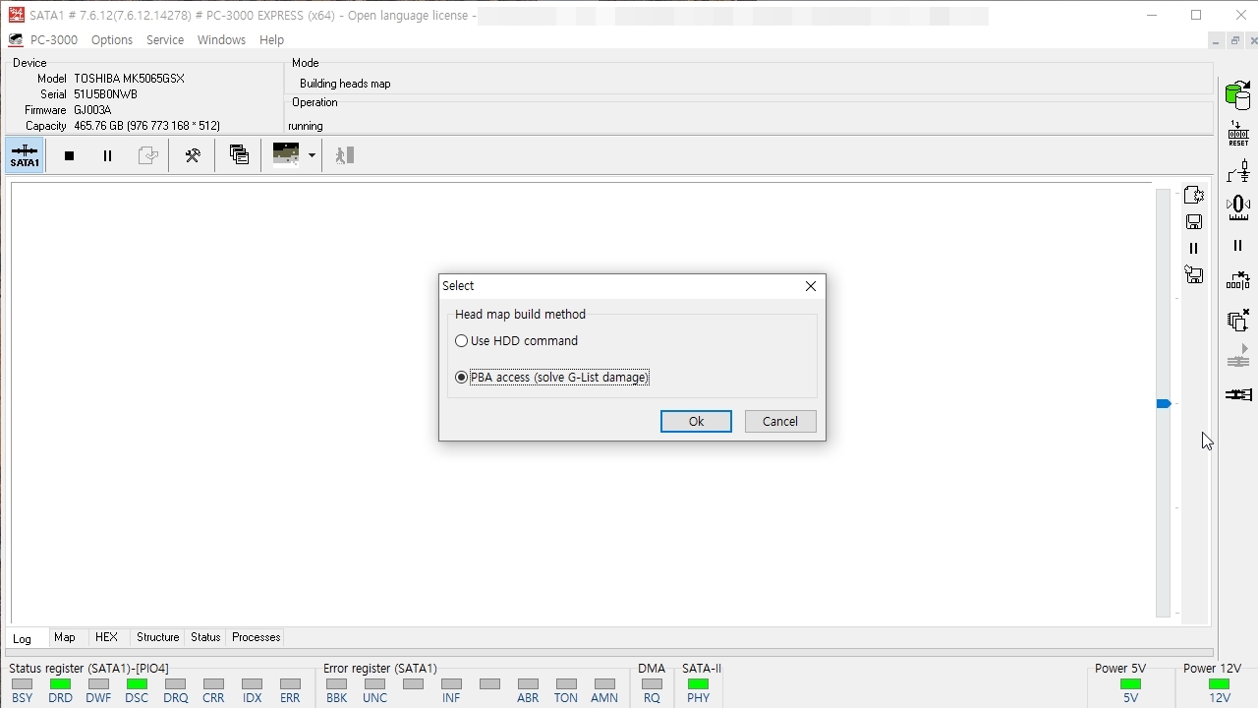Click the Building heads map mode text
The height and width of the screenshot is (708, 1258).
[345, 84]
